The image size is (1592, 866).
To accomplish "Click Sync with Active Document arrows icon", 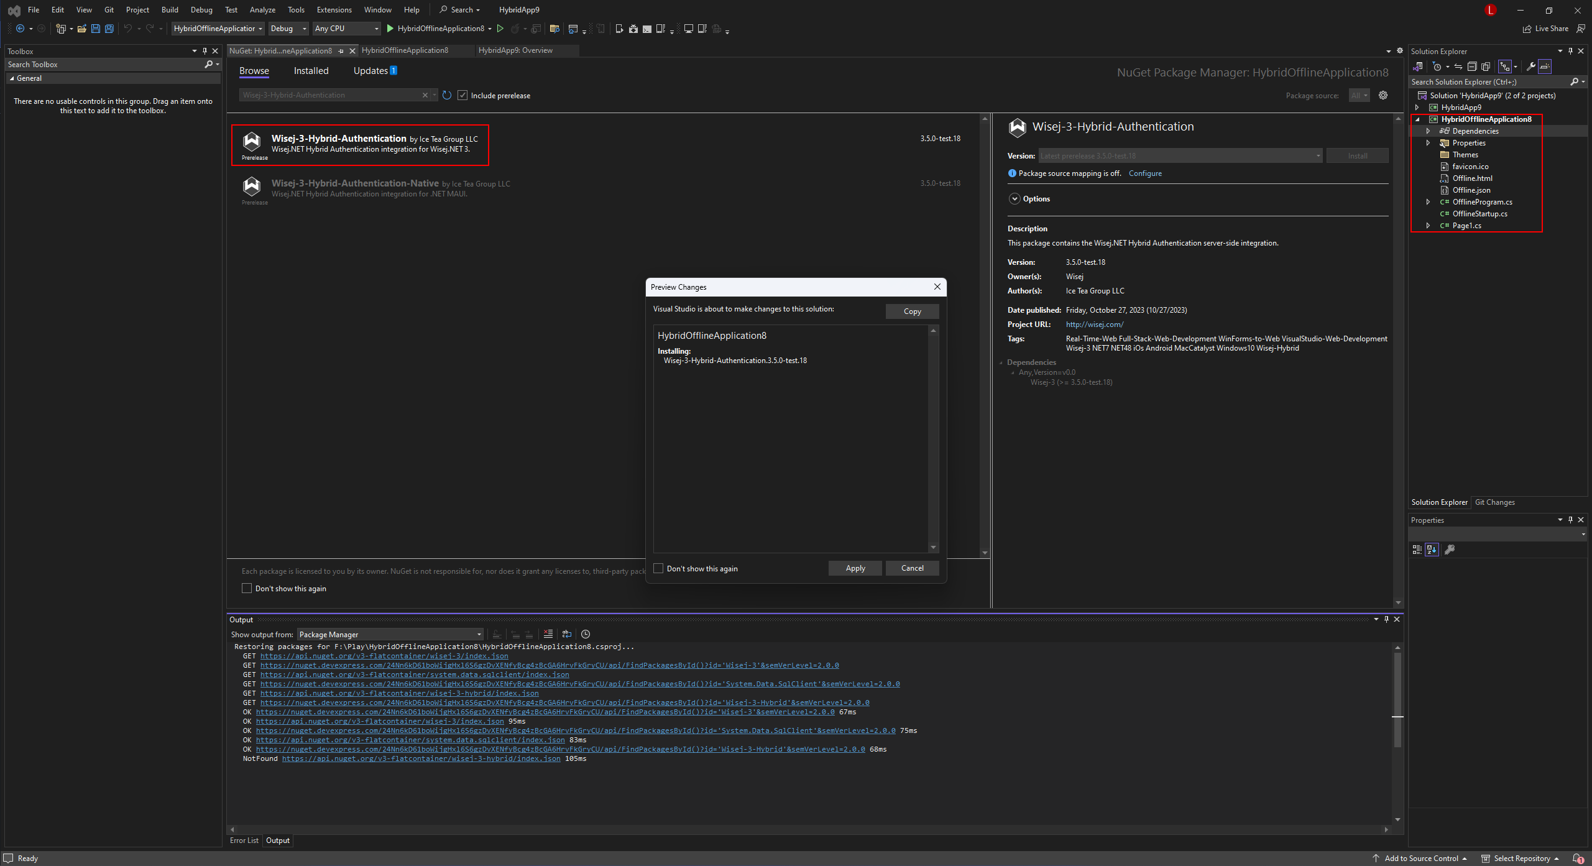I will click(x=1458, y=67).
